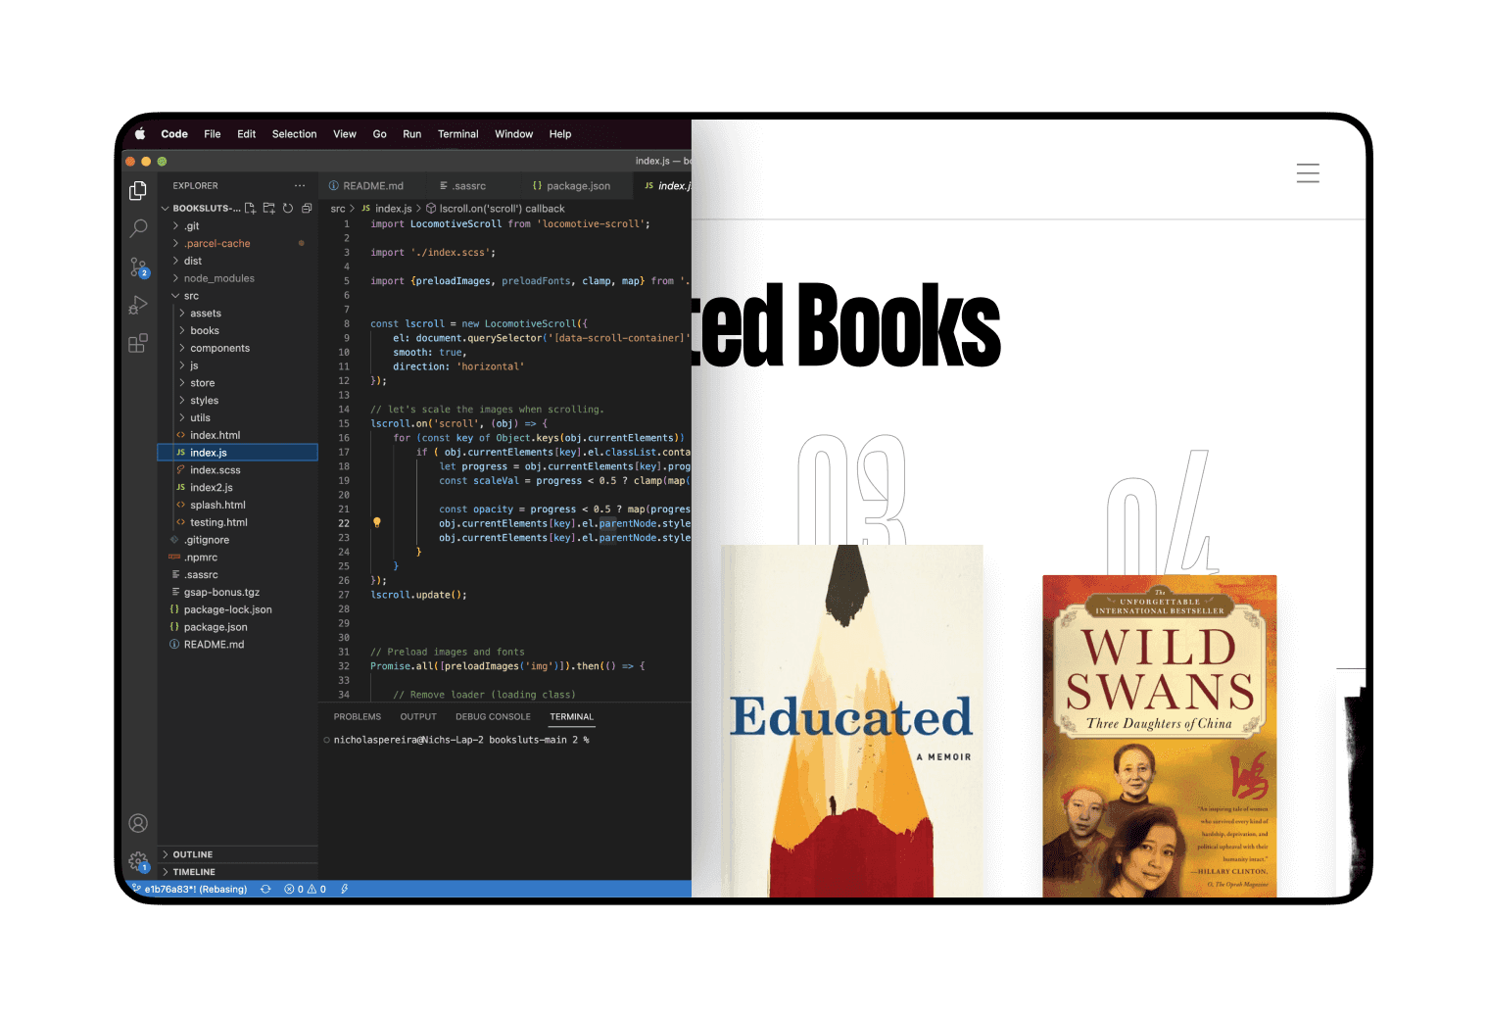Expand the books folder

click(x=237, y=330)
